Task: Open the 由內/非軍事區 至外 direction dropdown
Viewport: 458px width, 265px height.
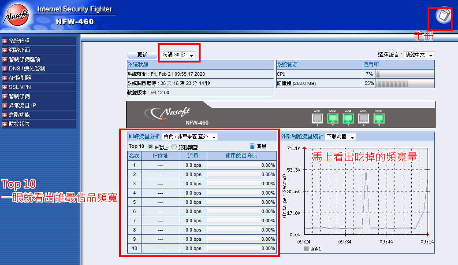Action: coord(190,137)
